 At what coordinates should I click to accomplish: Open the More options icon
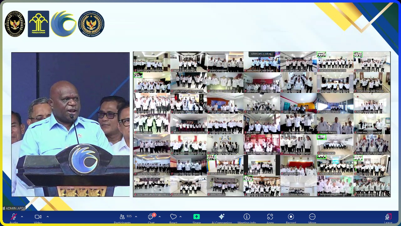tap(312, 217)
